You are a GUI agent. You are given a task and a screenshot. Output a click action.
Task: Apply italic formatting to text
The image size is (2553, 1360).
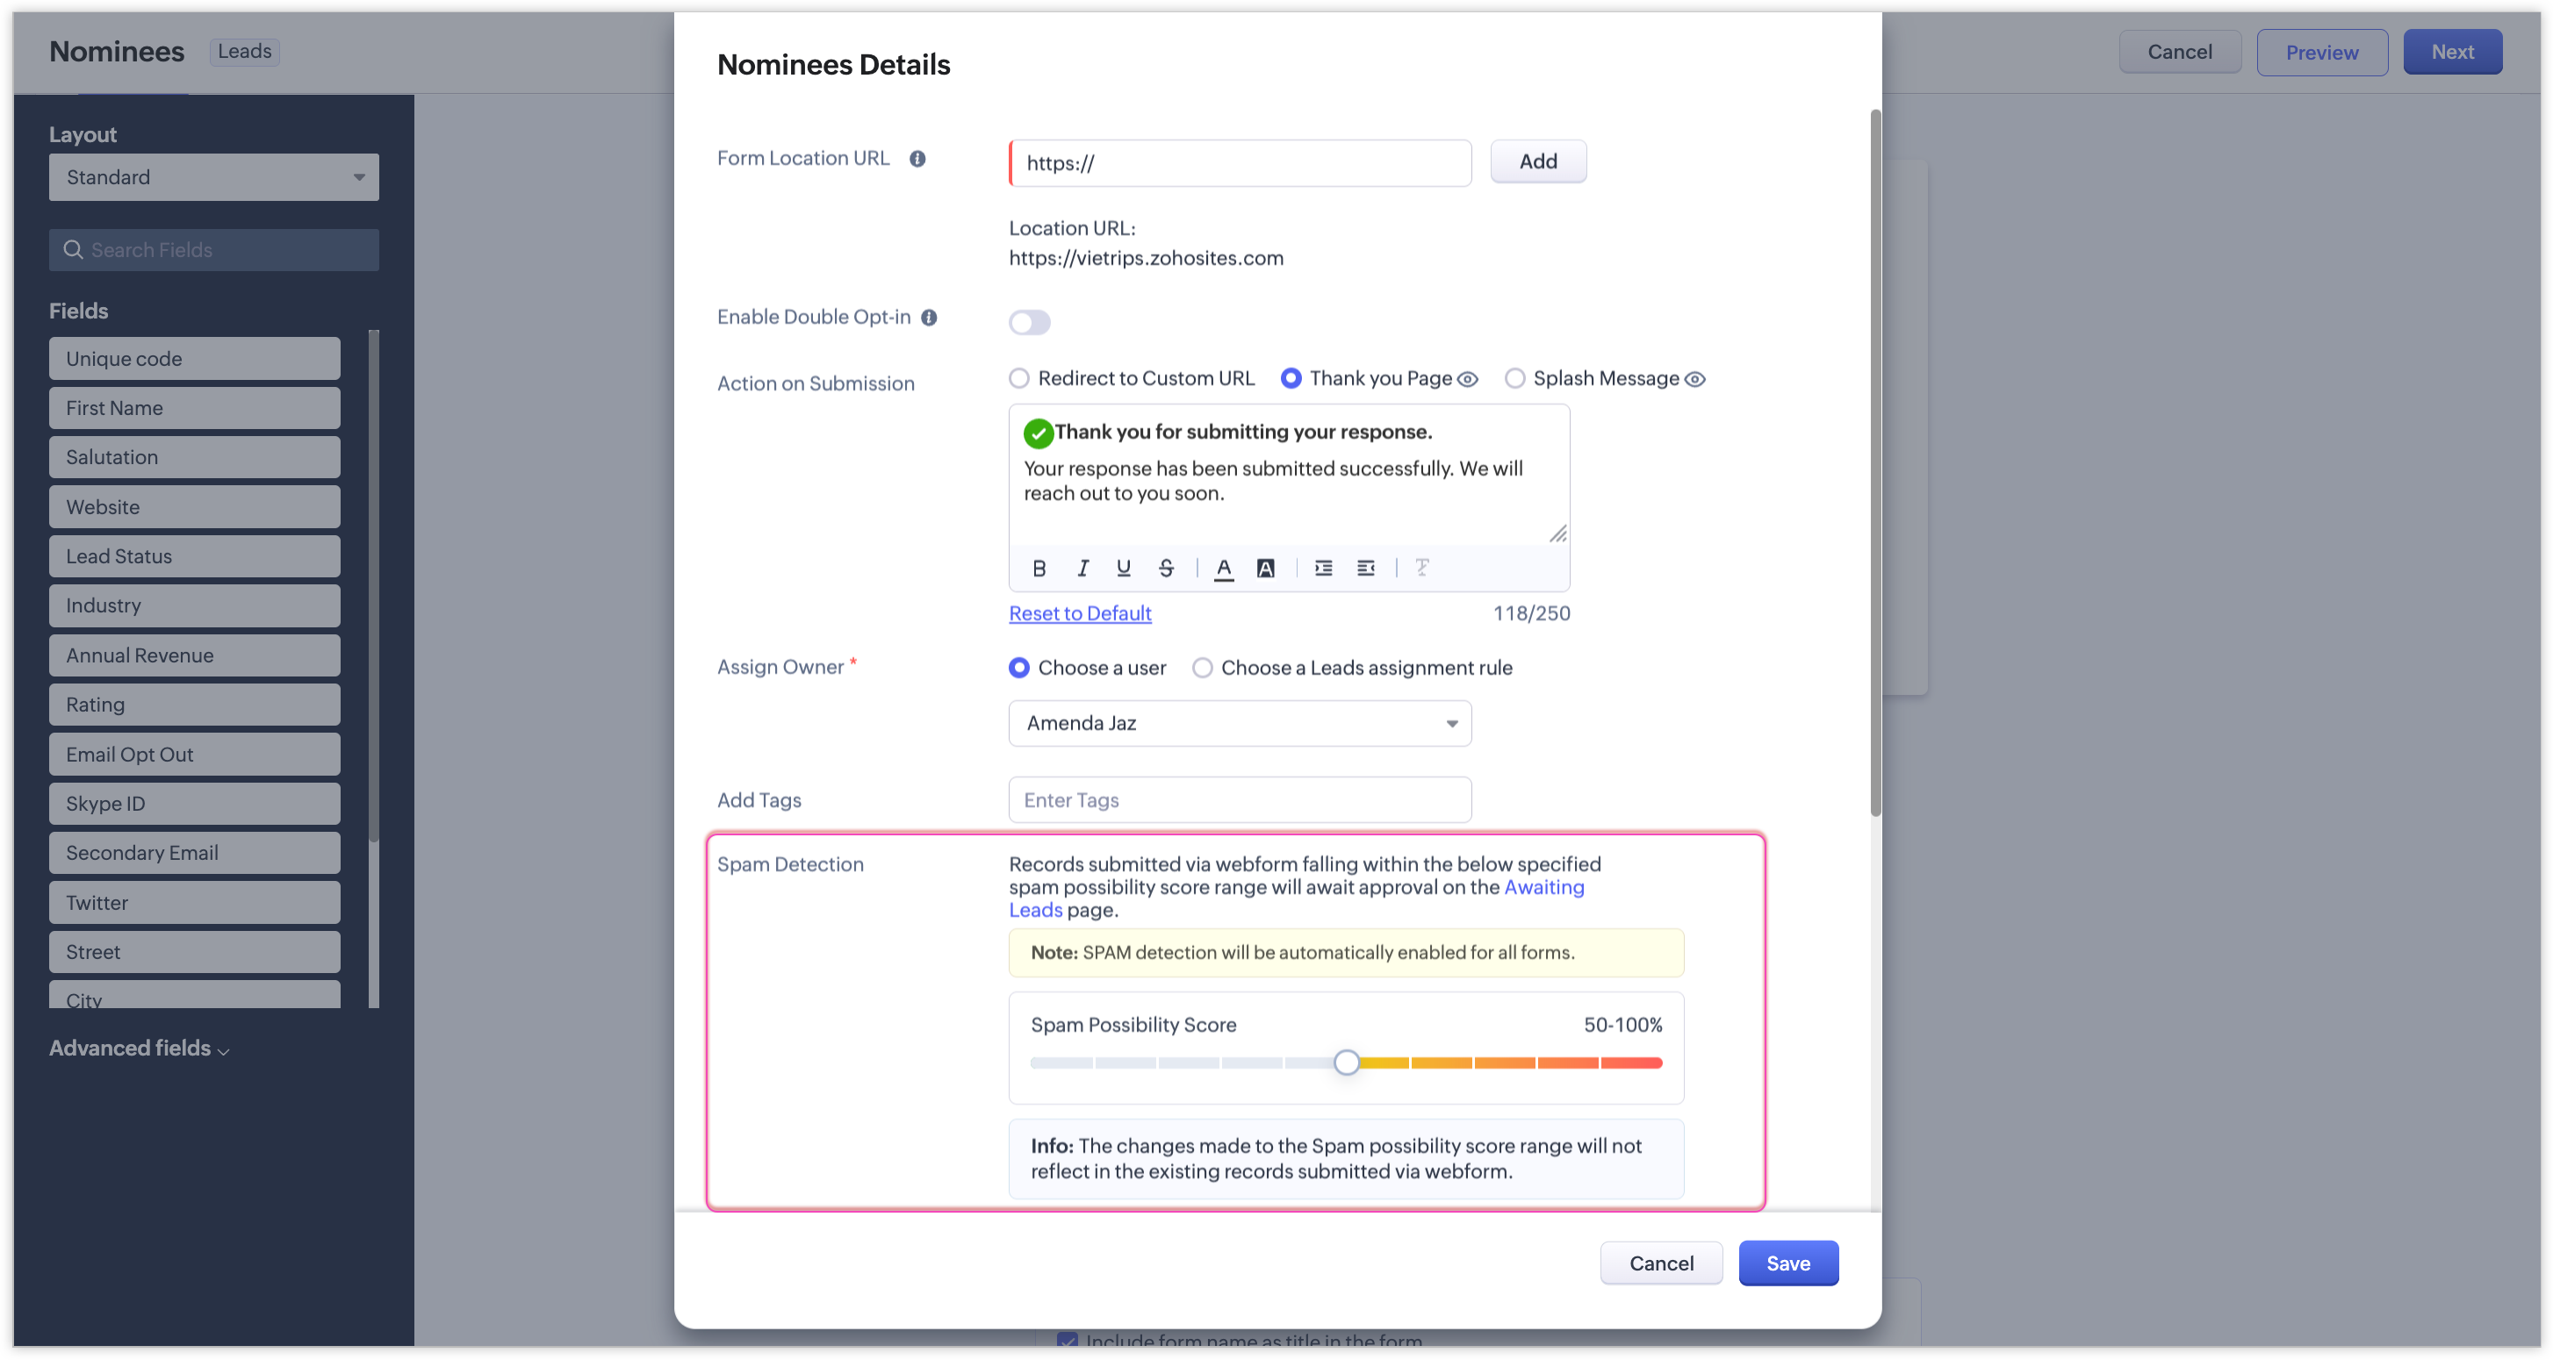[x=1082, y=568]
